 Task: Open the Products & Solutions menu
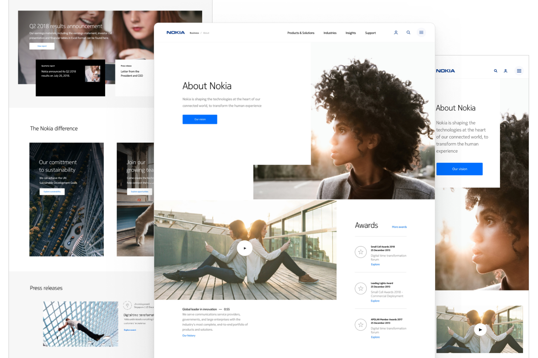click(x=301, y=33)
